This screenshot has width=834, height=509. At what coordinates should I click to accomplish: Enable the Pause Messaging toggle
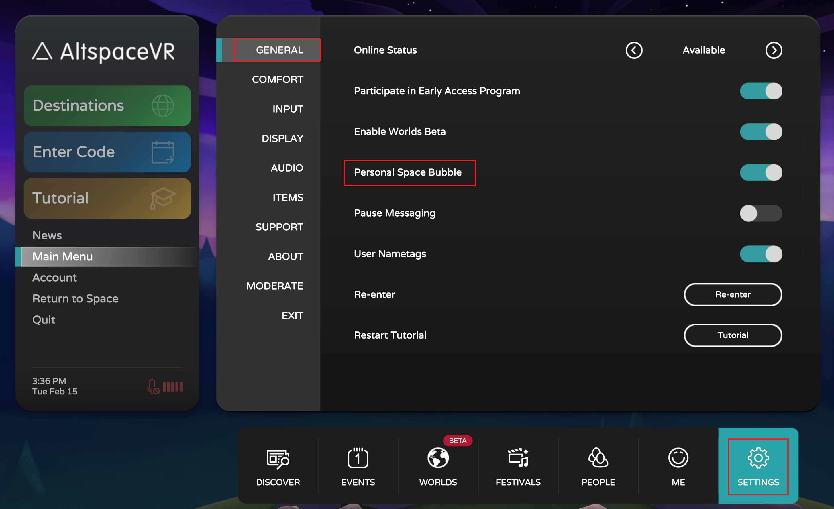point(761,213)
